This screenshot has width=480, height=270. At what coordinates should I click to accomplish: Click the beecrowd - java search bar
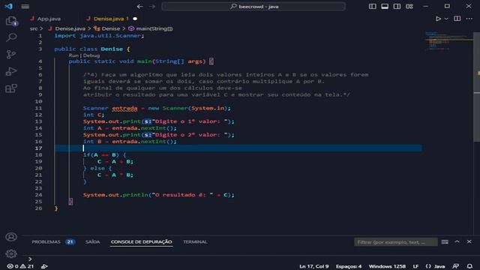pos(253,7)
